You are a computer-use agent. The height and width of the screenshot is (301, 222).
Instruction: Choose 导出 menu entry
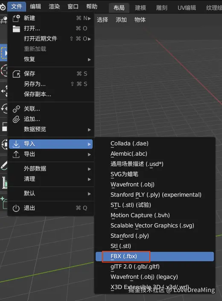51,154
